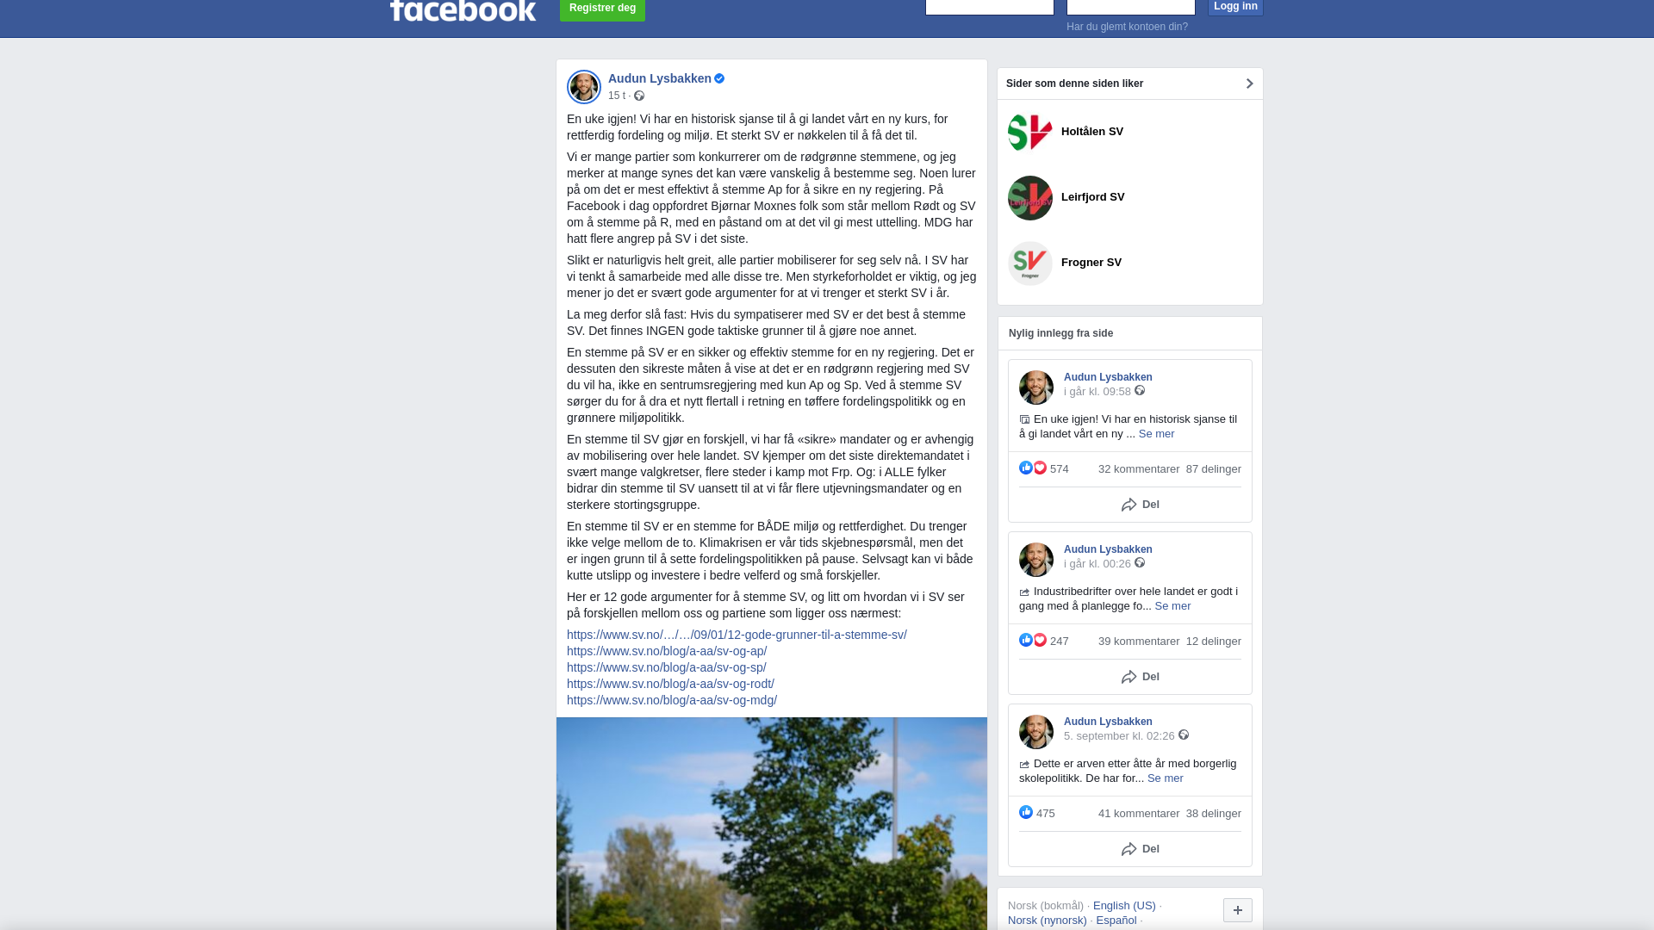Click the green Registrer deg button
1654x930 pixels.
coord(602,9)
